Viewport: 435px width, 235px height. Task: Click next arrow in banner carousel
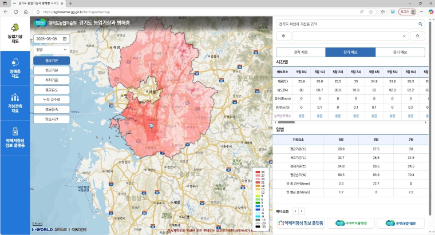[302, 212]
